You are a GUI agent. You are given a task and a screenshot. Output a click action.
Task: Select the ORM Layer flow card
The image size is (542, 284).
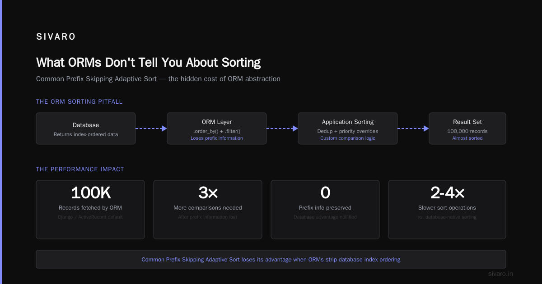click(x=217, y=128)
